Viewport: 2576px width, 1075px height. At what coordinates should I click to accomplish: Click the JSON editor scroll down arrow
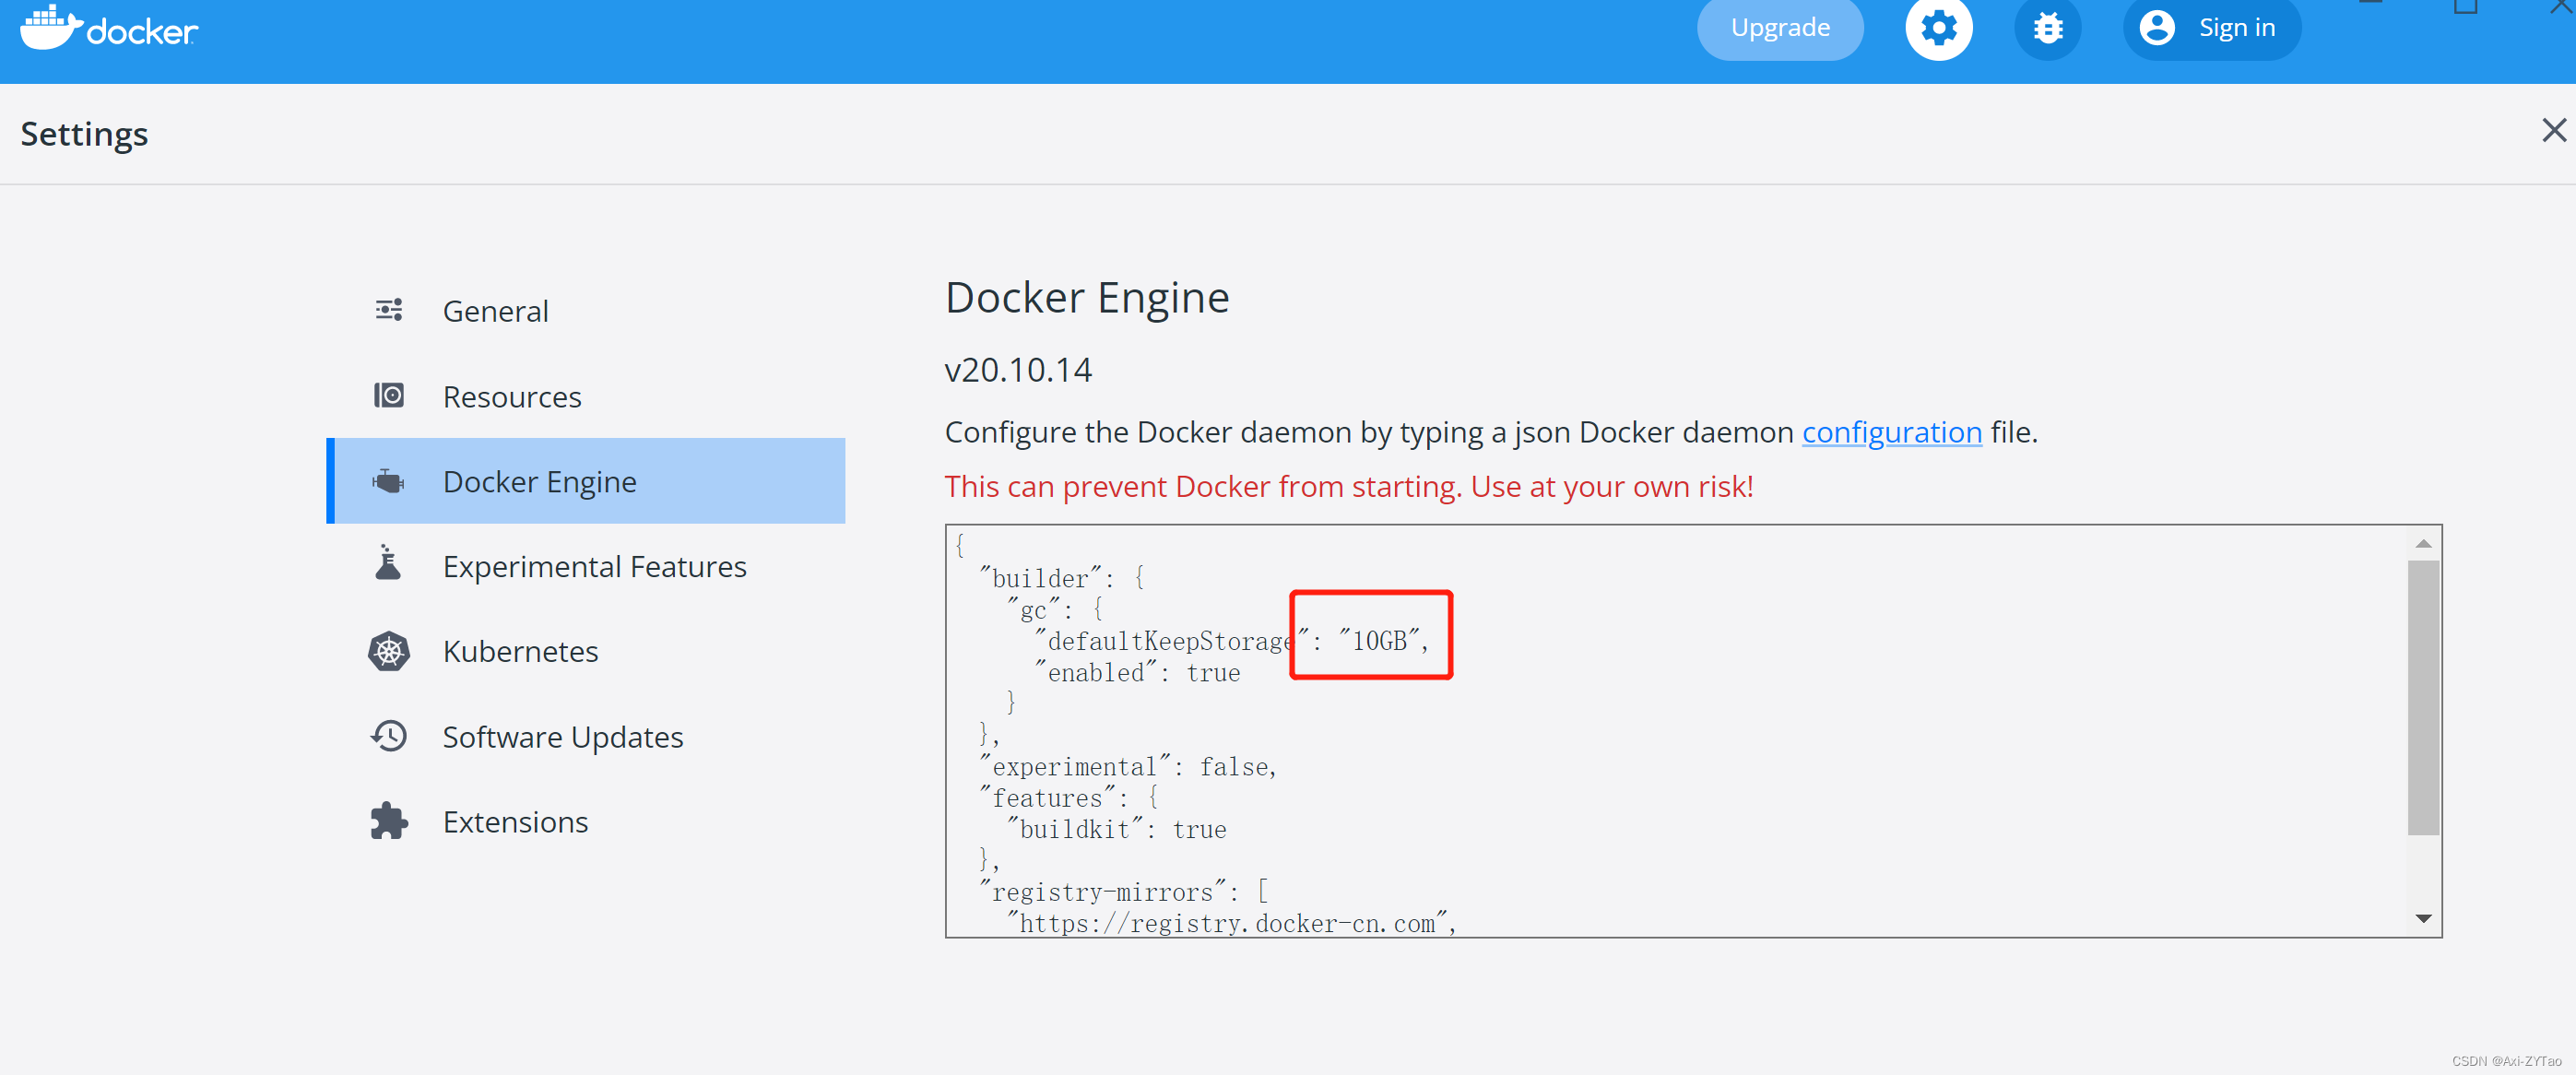2422,918
